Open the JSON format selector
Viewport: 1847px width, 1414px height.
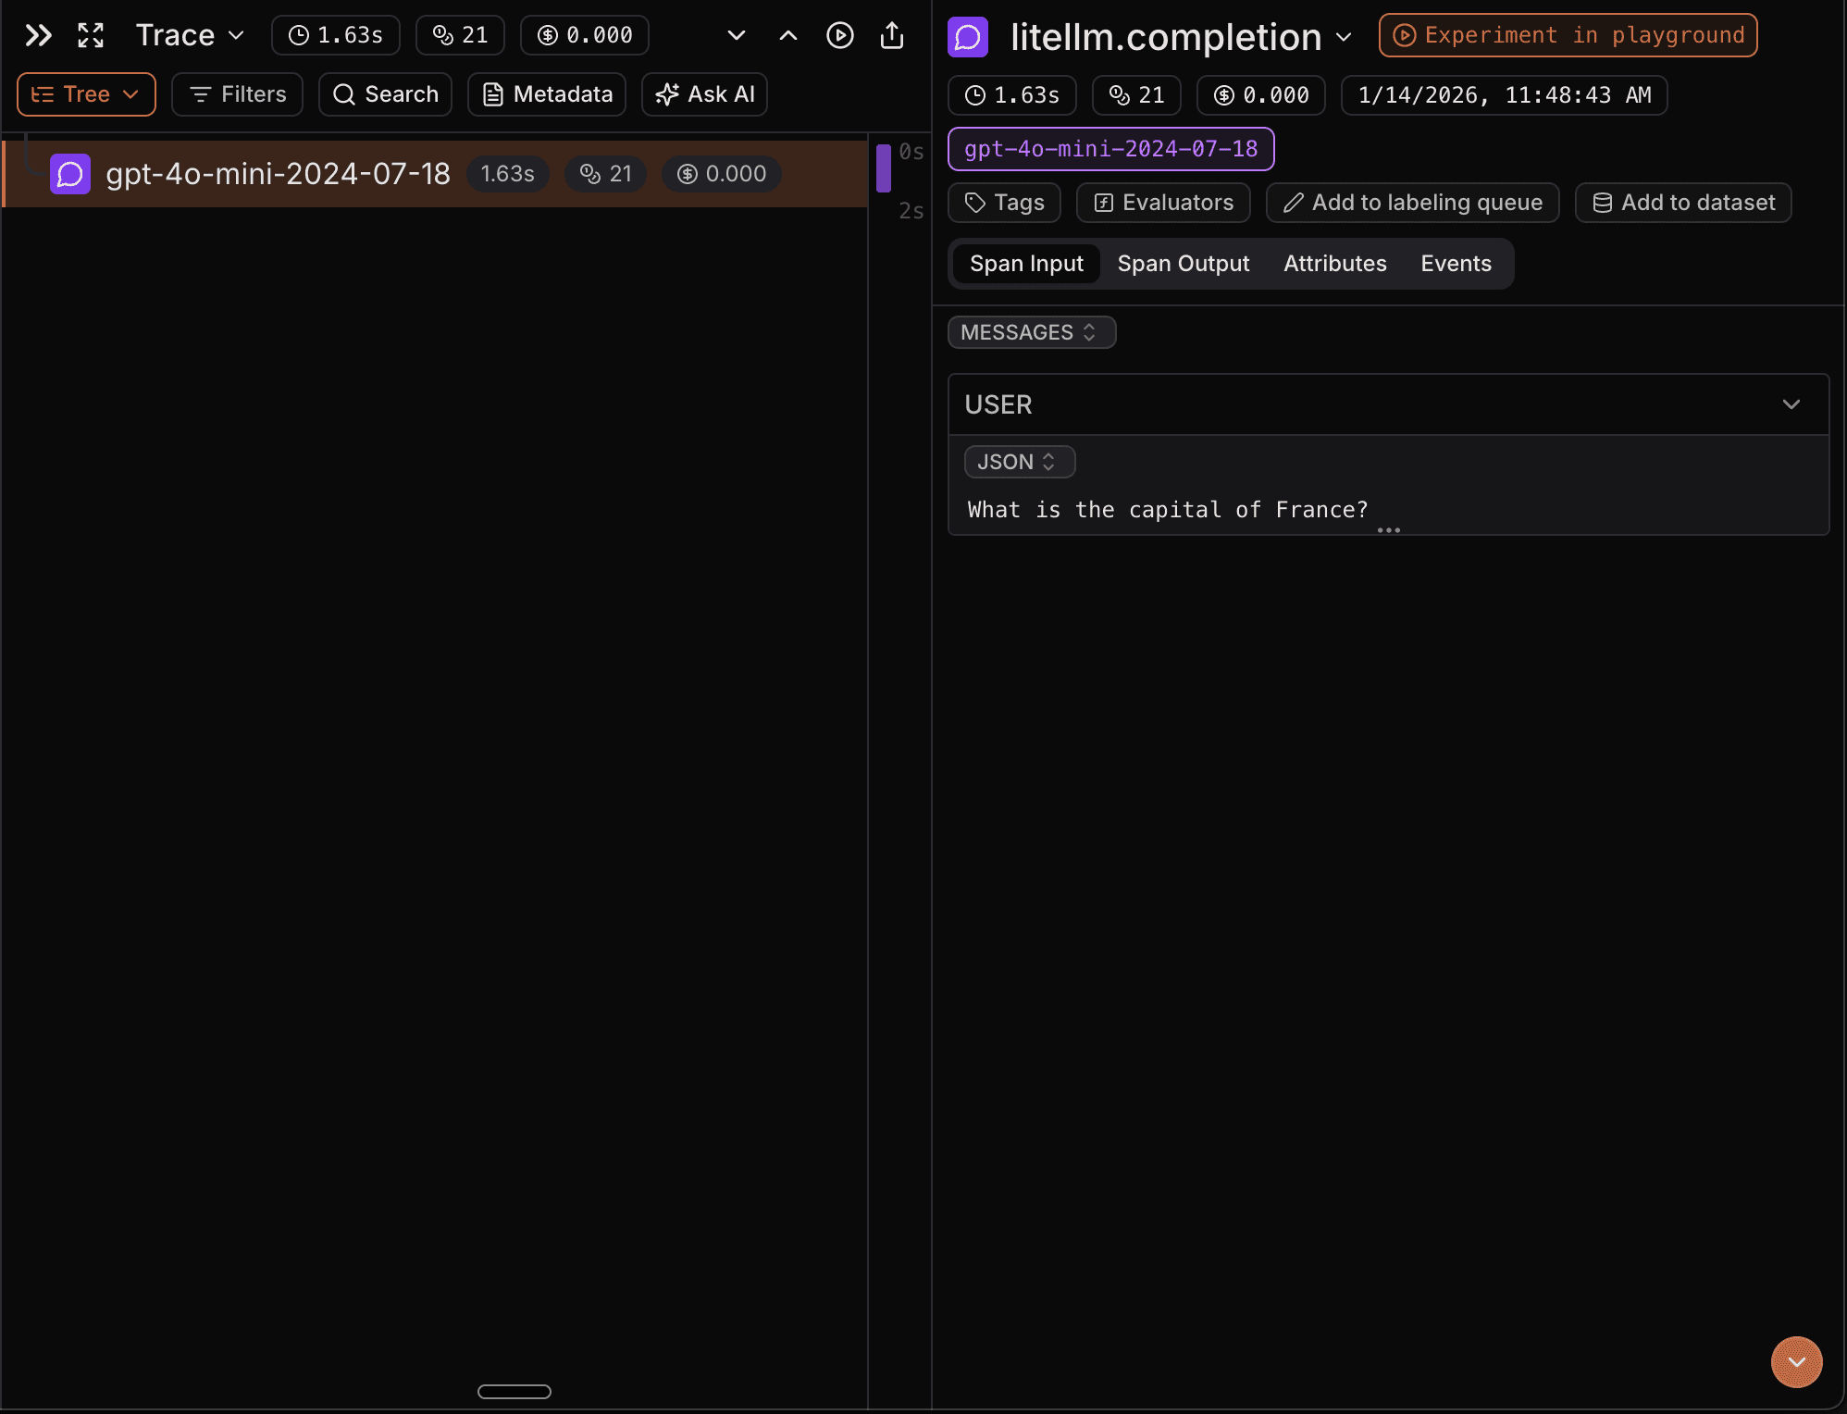(1019, 462)
